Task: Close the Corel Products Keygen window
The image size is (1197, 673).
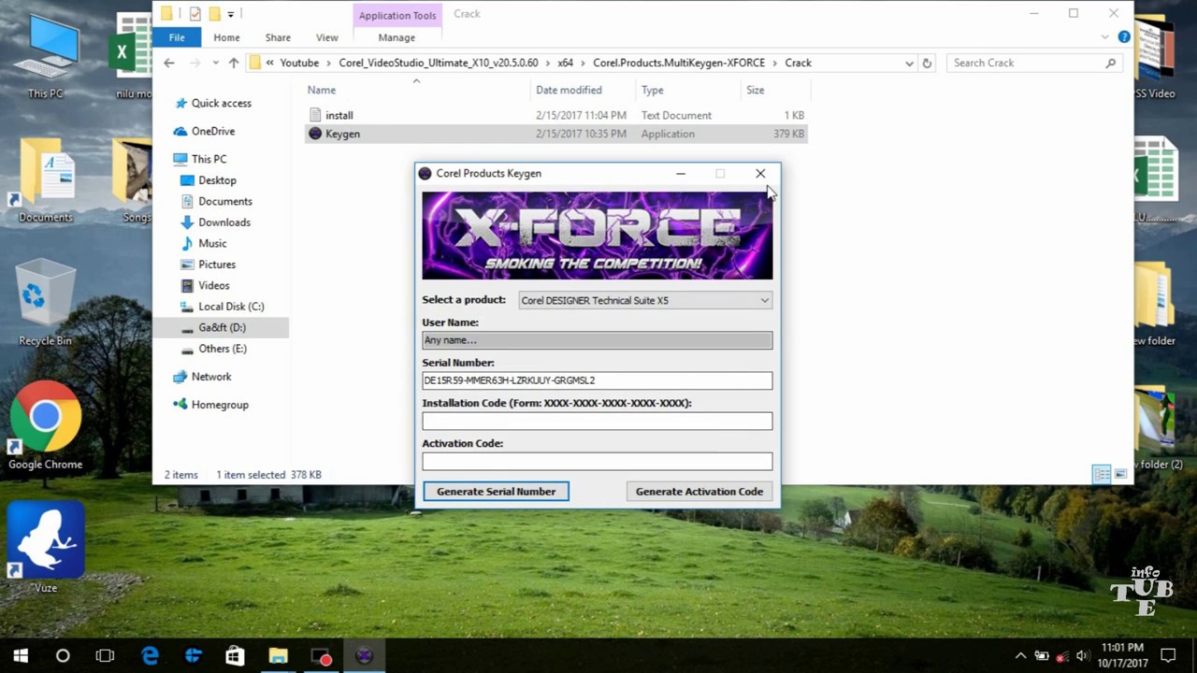Action: pyautogui.click(x=760, y=173)
